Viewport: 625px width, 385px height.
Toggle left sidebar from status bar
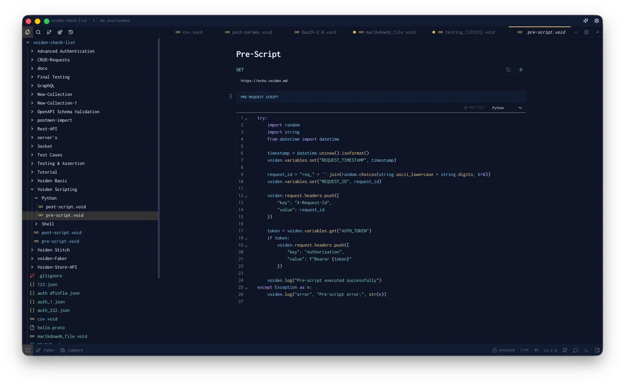pyautogui.click(x=28, y=350)
